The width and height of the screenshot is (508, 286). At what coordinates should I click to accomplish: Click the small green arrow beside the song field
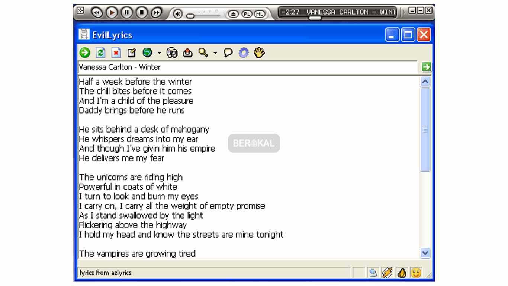(x=426, y=67)
